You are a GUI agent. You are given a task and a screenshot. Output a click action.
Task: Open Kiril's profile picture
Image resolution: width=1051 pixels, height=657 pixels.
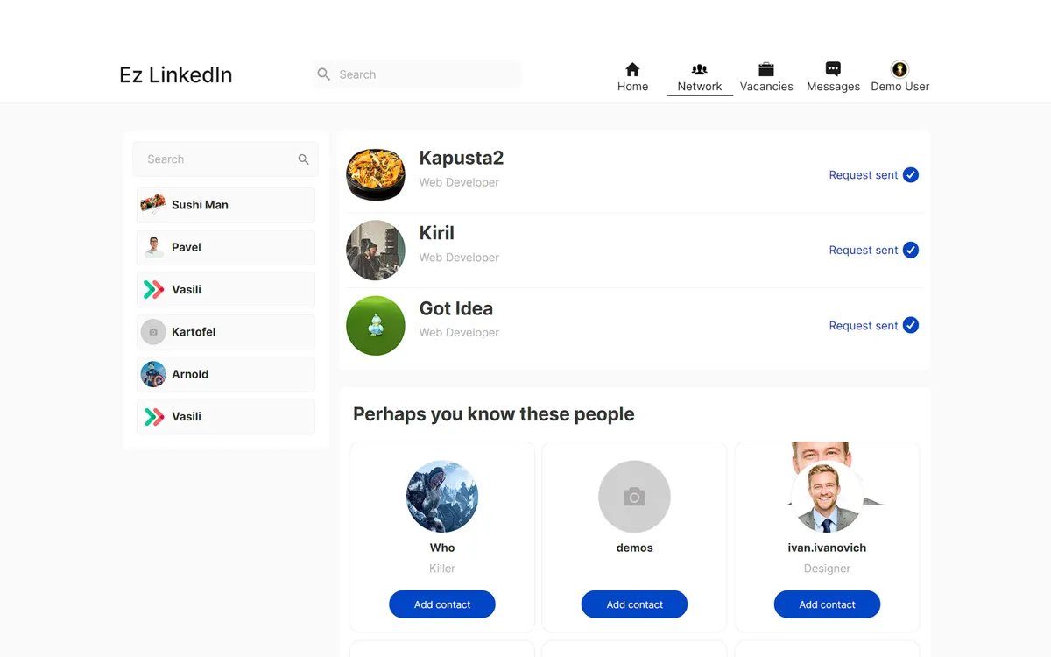(376, 251)
